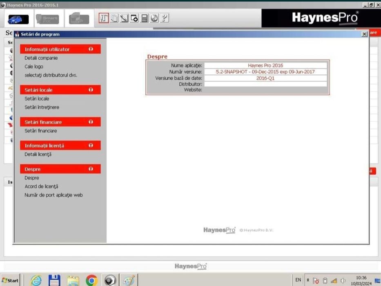Screen dimensions: 381x286
Task: Click the EN language indicator
Action: [x=298, y=280]
